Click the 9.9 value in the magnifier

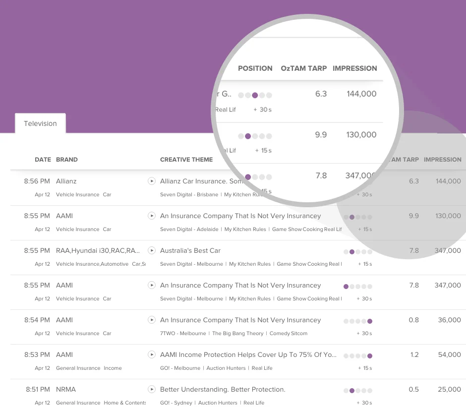(x=321, y=134)
